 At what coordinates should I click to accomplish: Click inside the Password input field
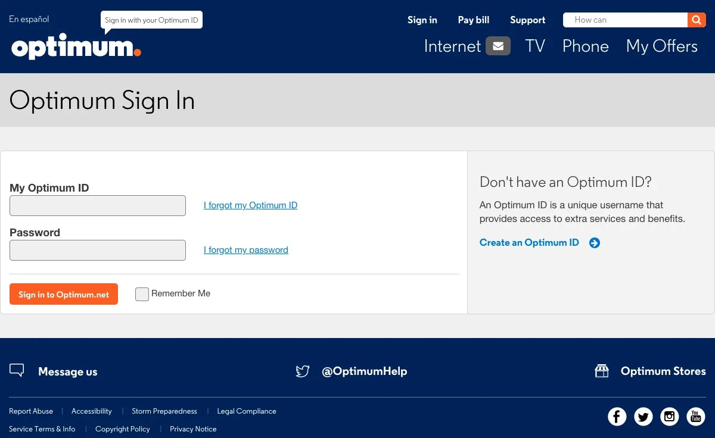[x=97, y=250]
